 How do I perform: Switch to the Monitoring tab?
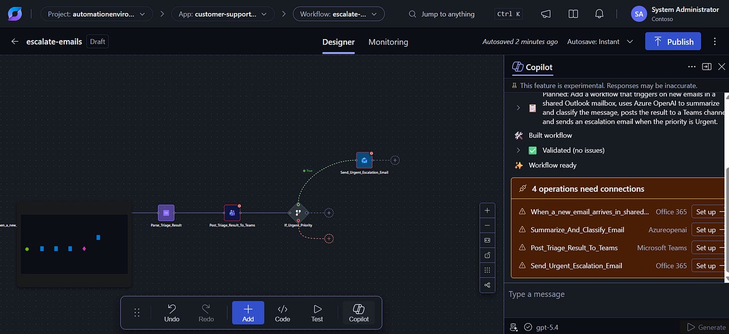click(388, 42)
